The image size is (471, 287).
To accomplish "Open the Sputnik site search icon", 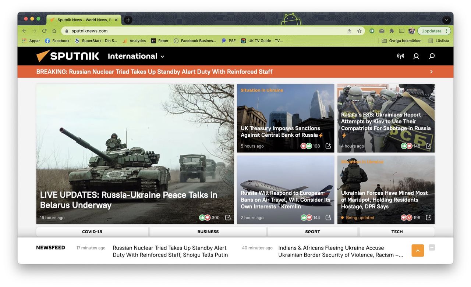I will [432, 56].
